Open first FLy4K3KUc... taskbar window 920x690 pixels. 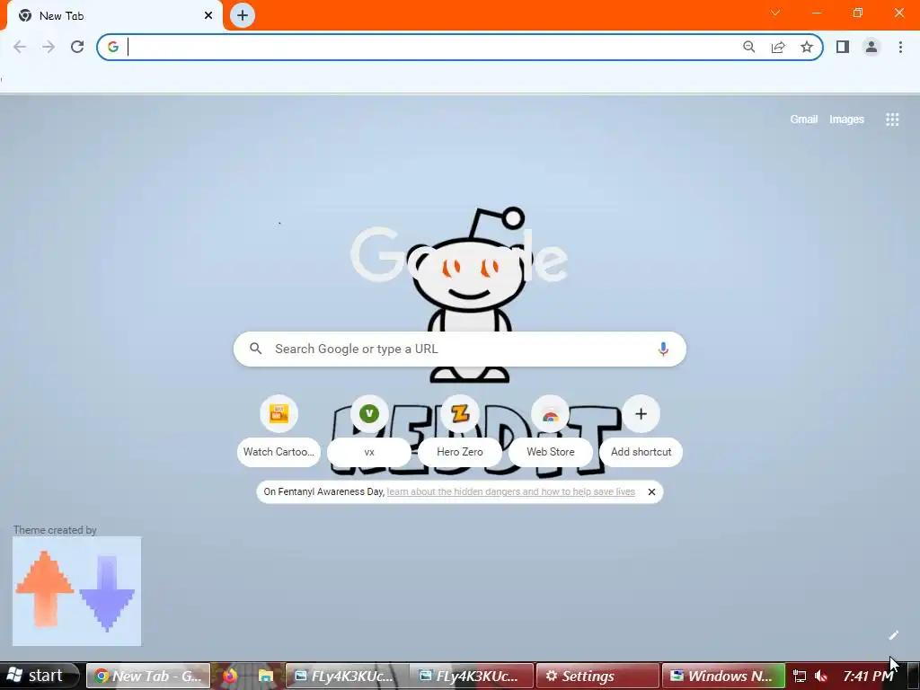click(347, 676)
